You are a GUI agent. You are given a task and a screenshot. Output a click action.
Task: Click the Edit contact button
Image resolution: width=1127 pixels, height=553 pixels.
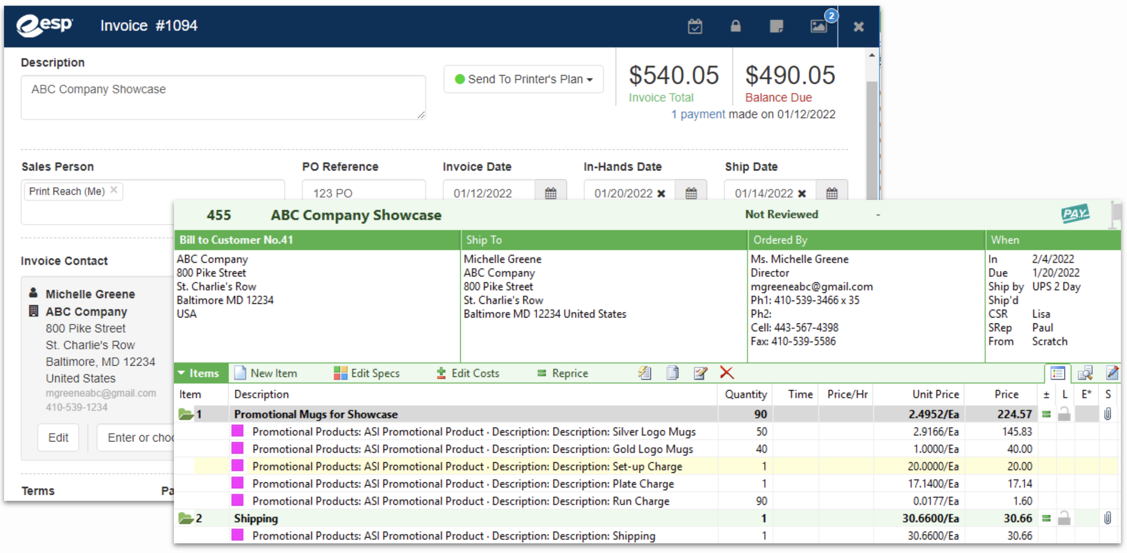click(x=58, y=437)
